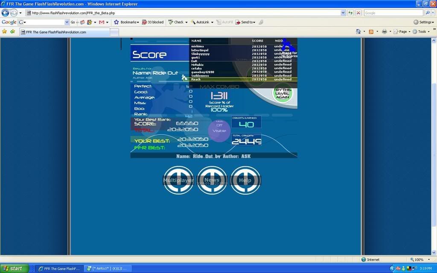437x273 pixels.
Task: Toggle the Mods Off/Visible circle
Action: pyautogui.click(x=219, y=128)
